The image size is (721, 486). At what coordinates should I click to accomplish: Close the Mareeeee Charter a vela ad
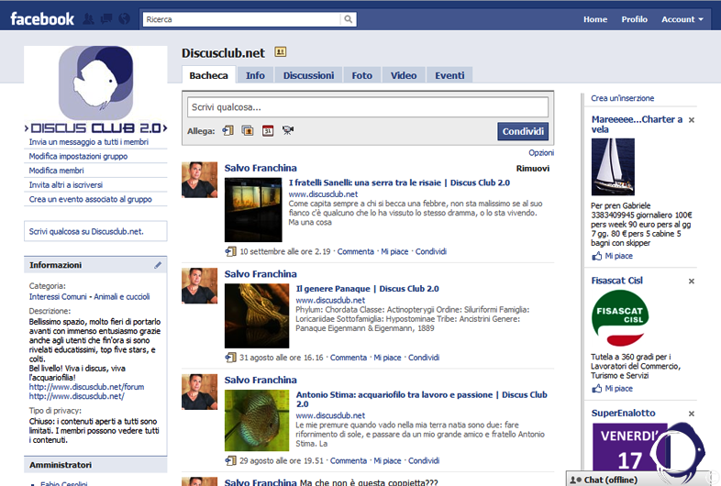[x=691, y=120]
